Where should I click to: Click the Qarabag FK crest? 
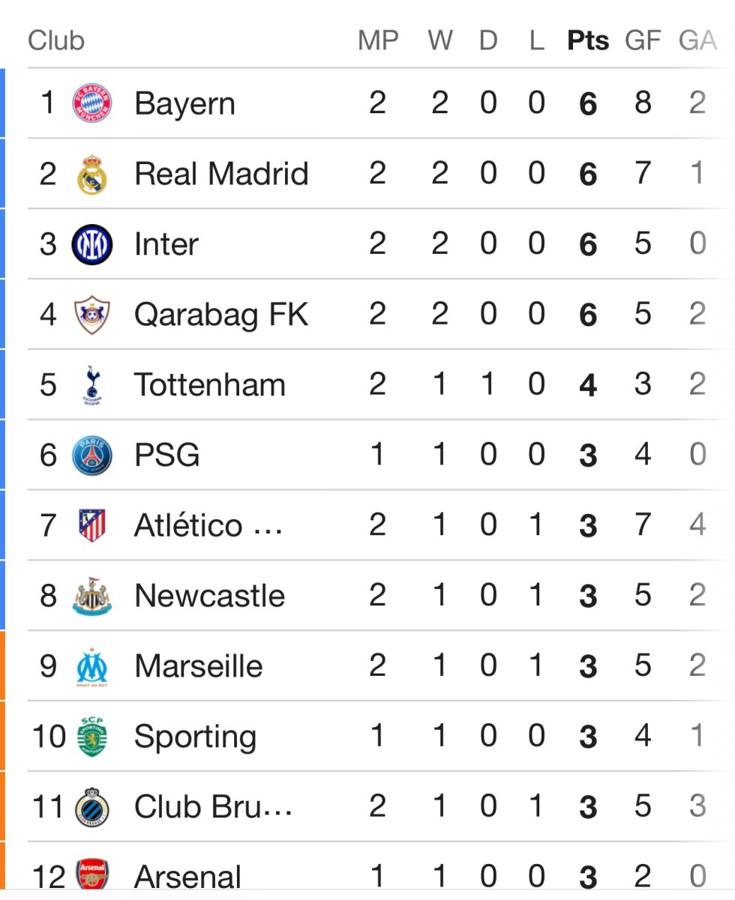(92, 315)
